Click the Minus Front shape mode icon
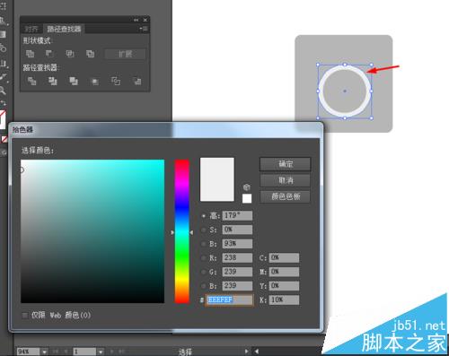This screenshot has height=356, width=449. 49,54
